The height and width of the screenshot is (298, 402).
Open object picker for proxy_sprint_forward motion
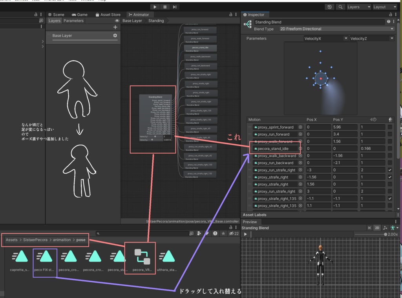[300, 127]
